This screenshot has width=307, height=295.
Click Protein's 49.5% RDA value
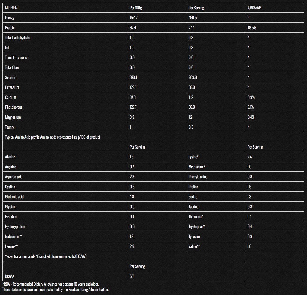click(x=252, y=28)
